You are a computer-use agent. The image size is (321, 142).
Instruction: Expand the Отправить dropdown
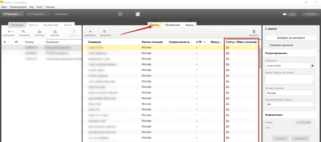click(x=38, y=14)
